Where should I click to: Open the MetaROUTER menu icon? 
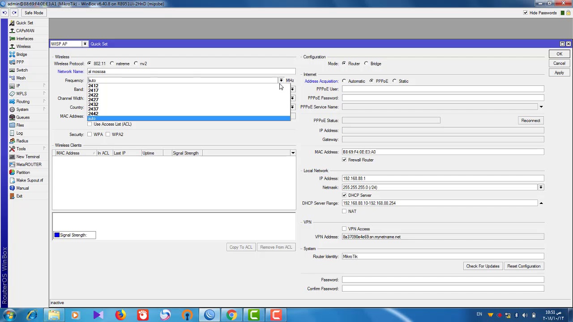12,165
